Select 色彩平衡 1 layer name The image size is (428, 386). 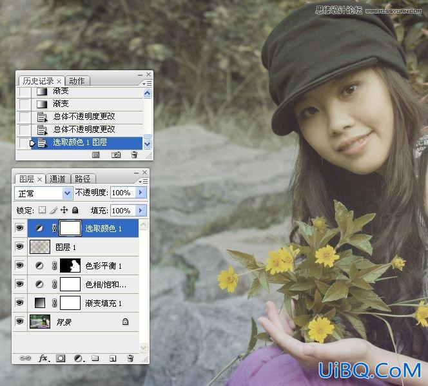pyautogui.click(x=103, y=265)
